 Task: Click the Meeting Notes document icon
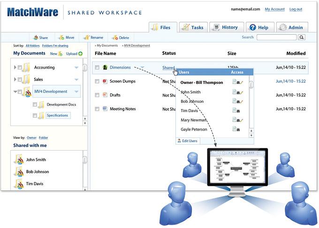(105, 109)
